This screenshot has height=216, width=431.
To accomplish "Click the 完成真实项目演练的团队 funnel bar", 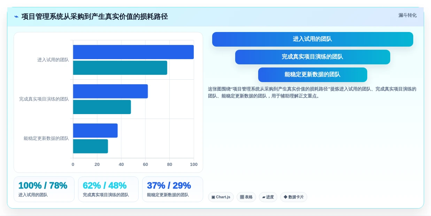I will 313,57.
